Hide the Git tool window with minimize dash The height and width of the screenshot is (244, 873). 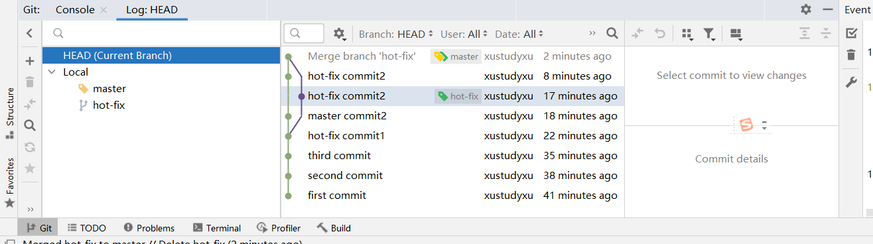pyautogui.click(x=827, y=9)
